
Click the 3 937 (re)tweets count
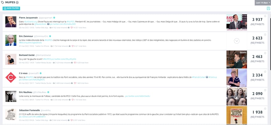[x=257, y=20]
